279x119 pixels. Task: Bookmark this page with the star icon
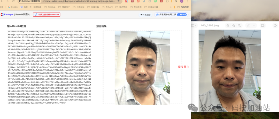(x=119, y=1)
